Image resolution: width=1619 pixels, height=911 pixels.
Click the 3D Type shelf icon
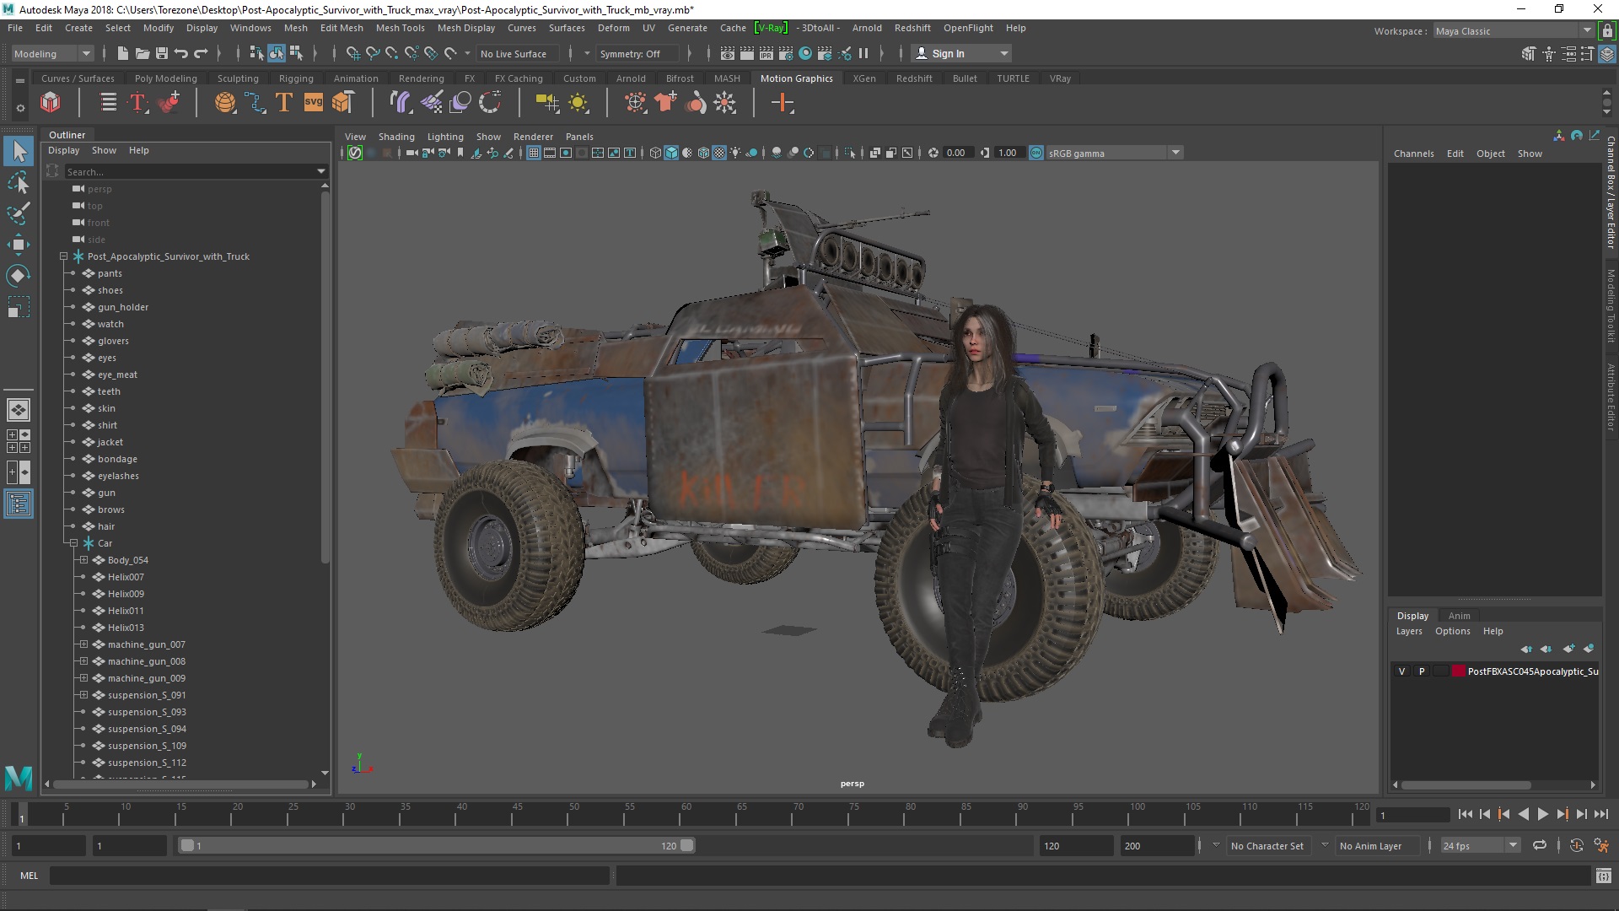[x=284, y=103]
